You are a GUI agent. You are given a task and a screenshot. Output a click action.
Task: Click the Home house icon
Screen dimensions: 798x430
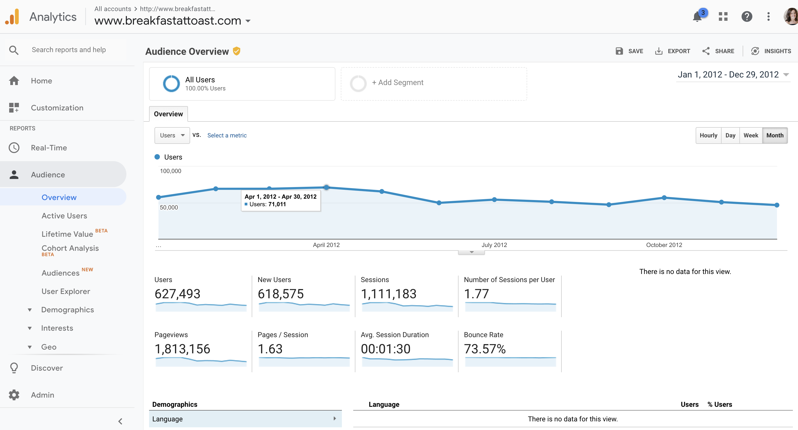coord(14,80)
